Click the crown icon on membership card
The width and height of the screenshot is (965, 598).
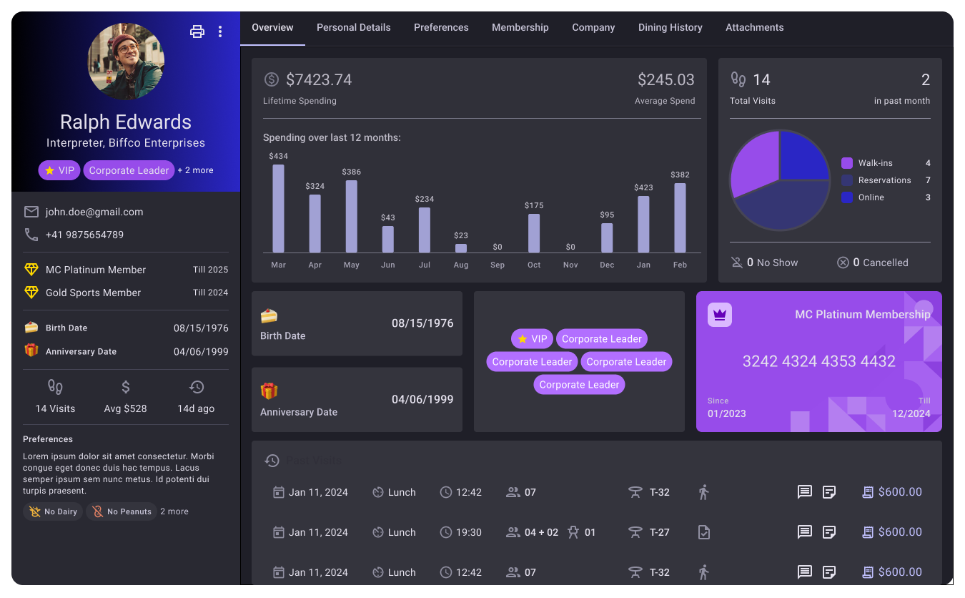pos(720,315)
